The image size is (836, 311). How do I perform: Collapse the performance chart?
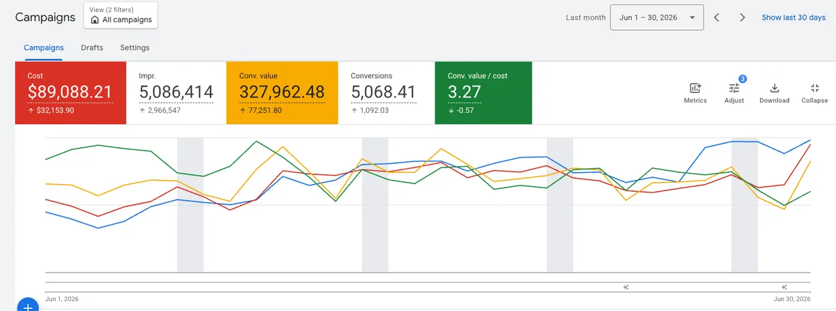(x=814, y=93)
